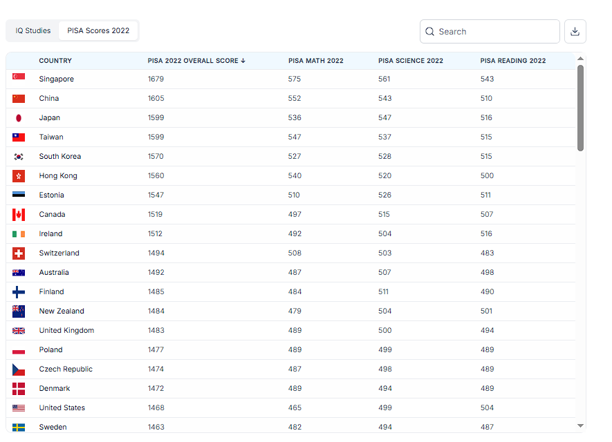Image resolution: width=612 pixels, height=442 pixels.
Task: Click the vertical scrollbar thumb
Action: pyautogui.click(x=580, y=108)
